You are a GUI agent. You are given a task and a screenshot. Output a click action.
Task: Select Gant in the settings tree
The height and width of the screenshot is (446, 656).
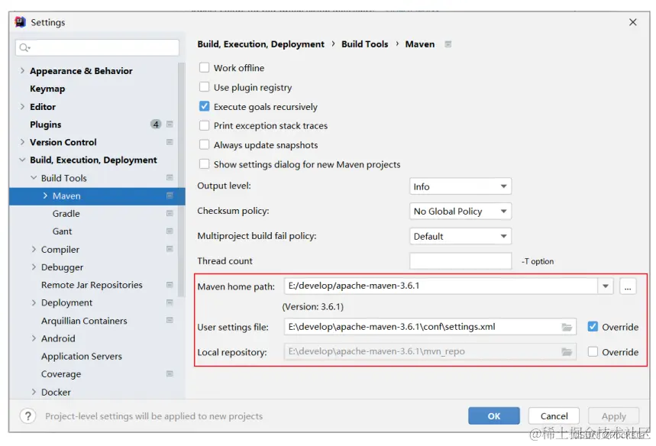62,231
